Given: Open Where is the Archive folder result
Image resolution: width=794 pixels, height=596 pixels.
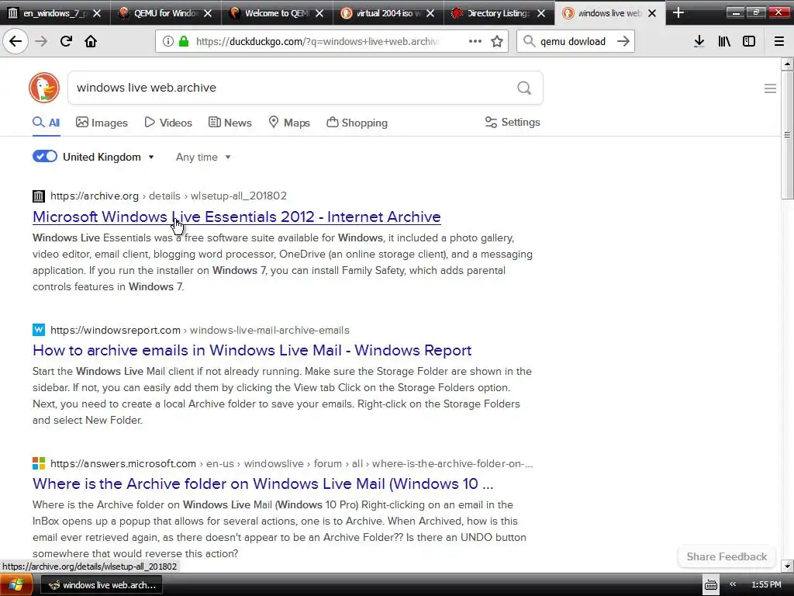Looking at the screenshot, I should pyautogui.click(x=263, y=483).
